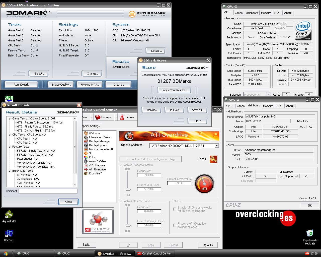Image resolution: width=321 pixels, height=257 pixels.
Task: Click the ATI Catalyst logo image
Action: click(98, 221)
